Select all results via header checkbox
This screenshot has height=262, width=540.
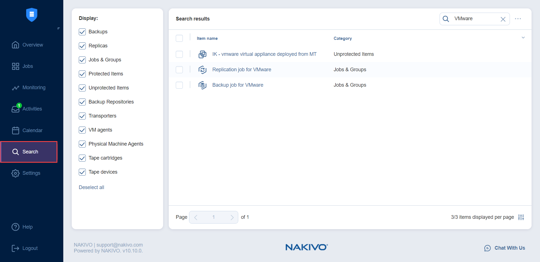coord(179,38)
